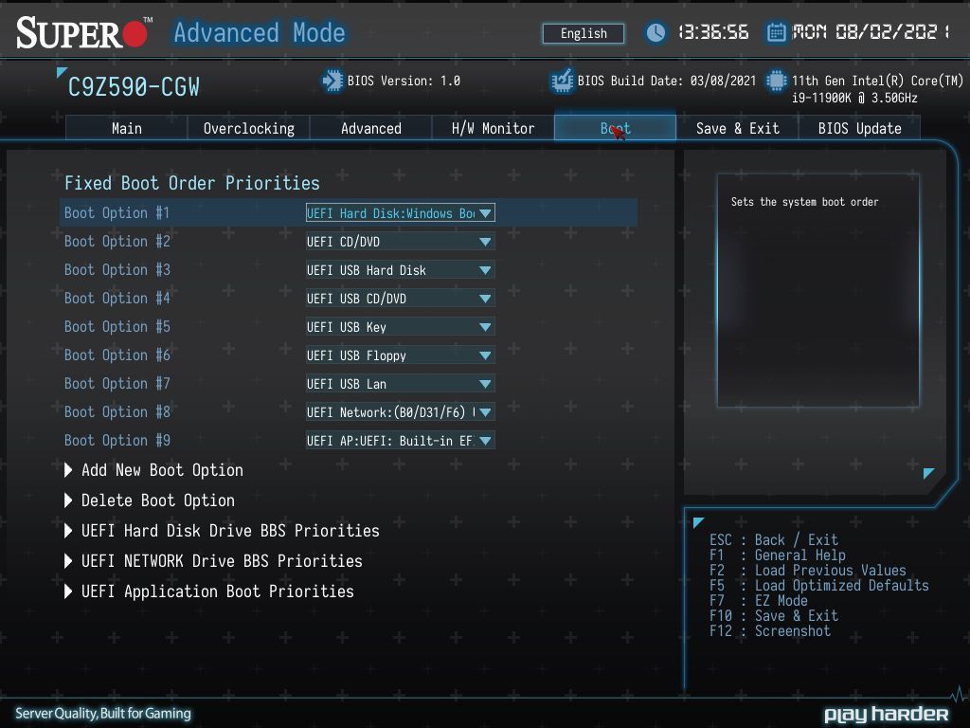970x728 pixels.
Task: Switch to the H/W Monitor tab
Action: [x=493, y=128]
